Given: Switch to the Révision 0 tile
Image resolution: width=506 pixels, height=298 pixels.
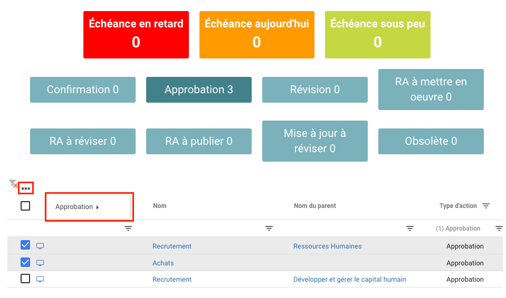Looking at the screenshot, I should click(314, 90).
